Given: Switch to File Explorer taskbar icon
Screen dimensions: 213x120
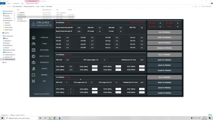Looking at the screenshot, I should [x=50, y=118].
